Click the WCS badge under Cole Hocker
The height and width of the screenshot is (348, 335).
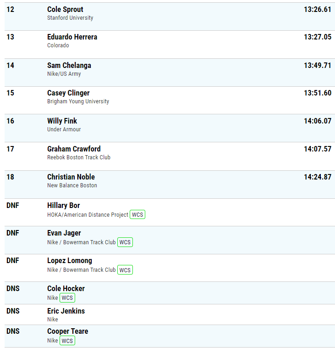(67, 297)
